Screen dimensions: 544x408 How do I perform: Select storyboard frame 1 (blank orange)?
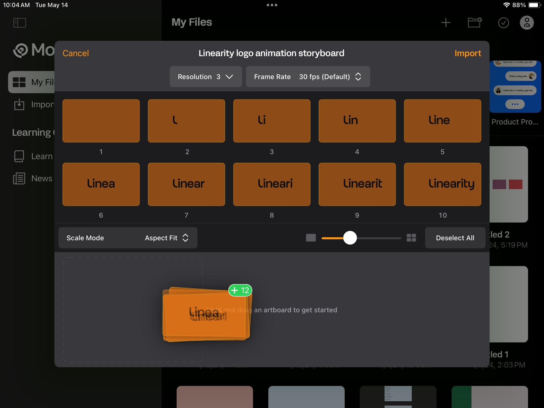pos(101,121)
